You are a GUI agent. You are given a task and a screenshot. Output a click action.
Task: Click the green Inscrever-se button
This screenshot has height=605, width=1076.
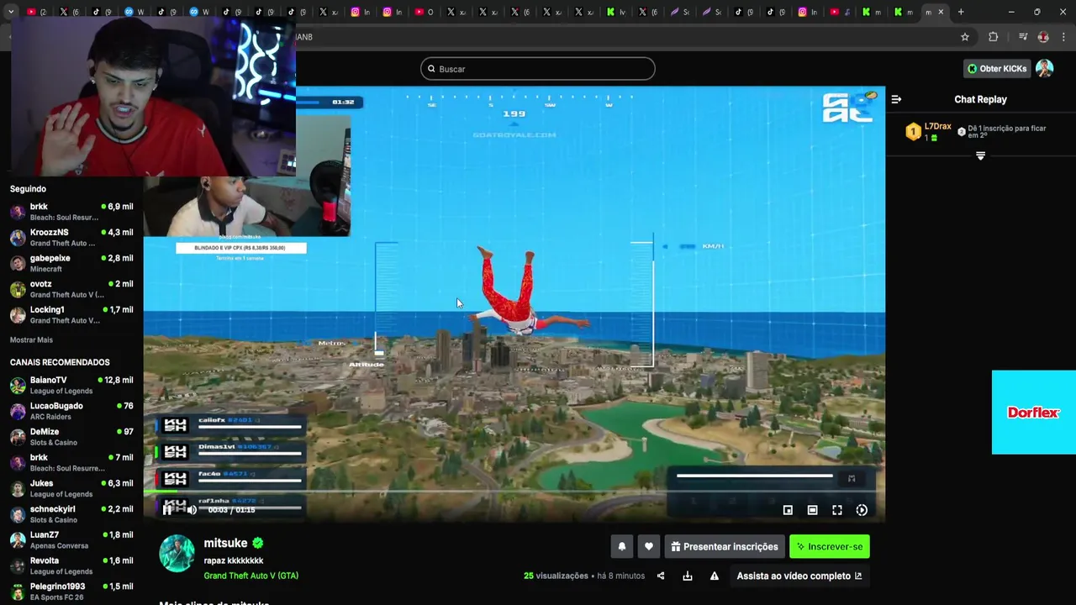(x=830, y=546)
